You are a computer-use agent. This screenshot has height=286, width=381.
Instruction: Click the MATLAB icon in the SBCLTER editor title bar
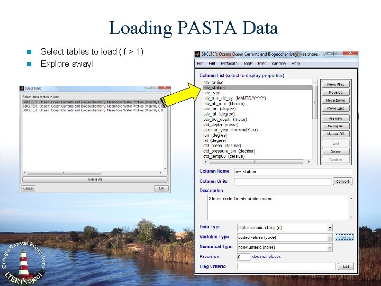(197, 54)
